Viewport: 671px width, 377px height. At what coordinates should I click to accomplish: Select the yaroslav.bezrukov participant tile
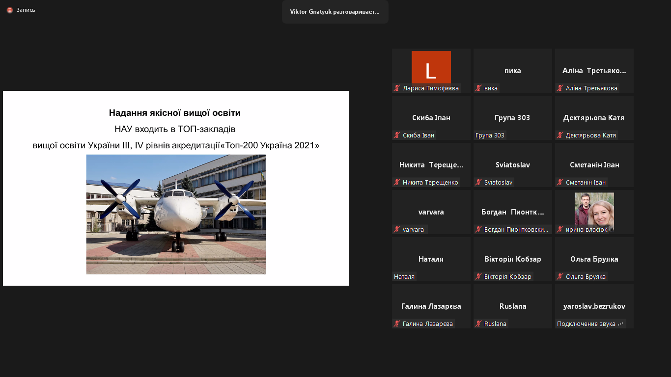coord(594,306)
